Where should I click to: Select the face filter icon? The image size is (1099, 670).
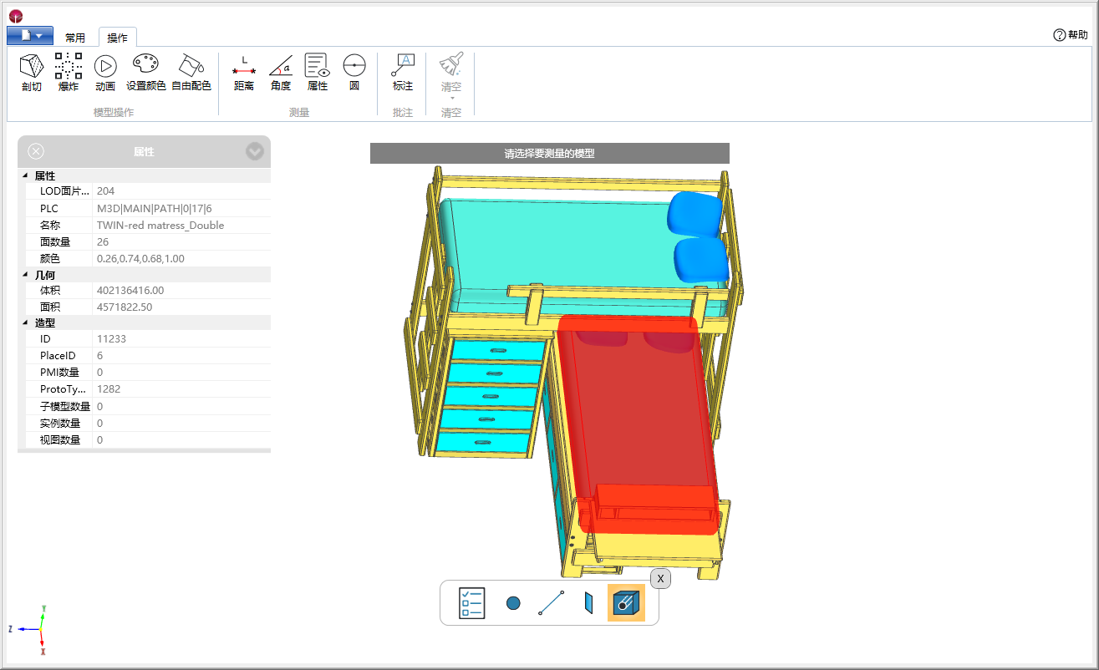tap(588, 603)
